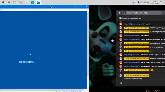Focus the Добавить комментарий chat input
This screenshot has height=92, width=165.
click(144, 78)
